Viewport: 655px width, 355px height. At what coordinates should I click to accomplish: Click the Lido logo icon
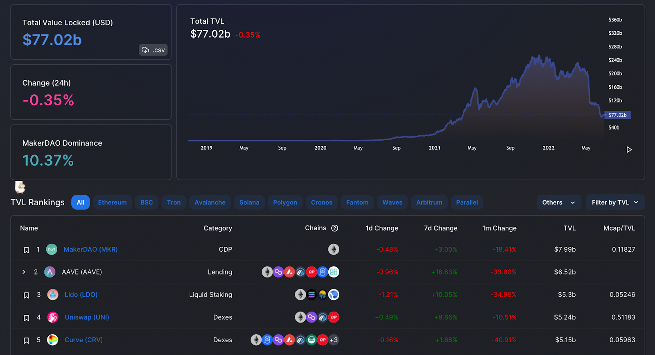click(53, 294)
